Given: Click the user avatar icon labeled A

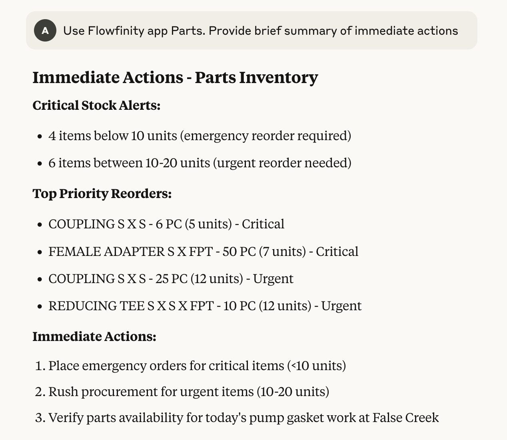Looking at the screenshot, I should click(45, 31).
